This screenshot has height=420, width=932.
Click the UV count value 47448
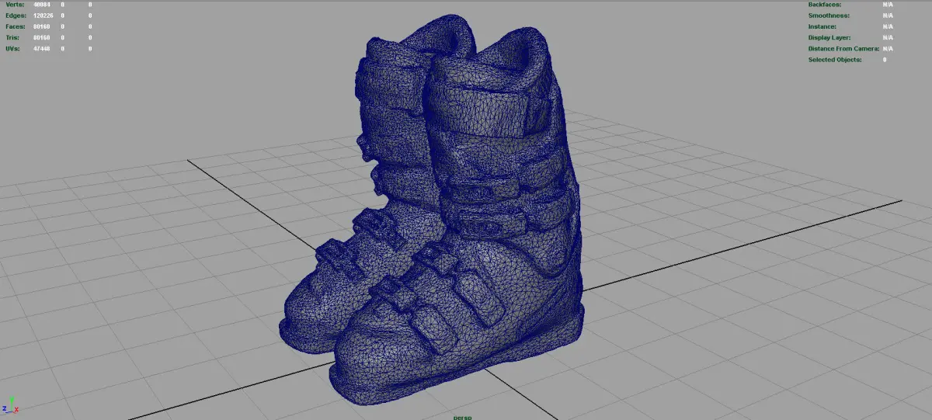(x=42, y=48)
